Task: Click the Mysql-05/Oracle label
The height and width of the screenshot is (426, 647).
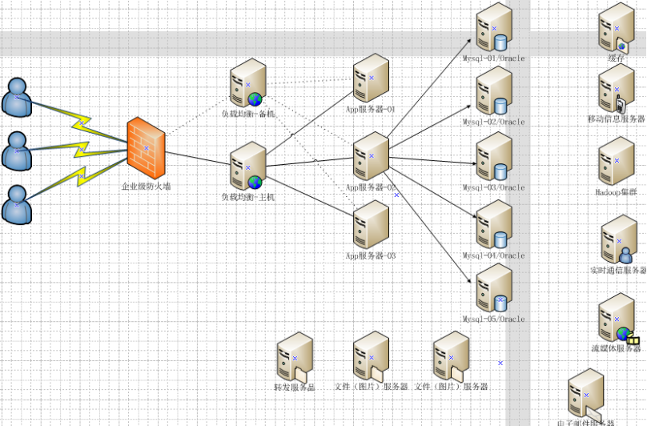Action: click(494, 319)
